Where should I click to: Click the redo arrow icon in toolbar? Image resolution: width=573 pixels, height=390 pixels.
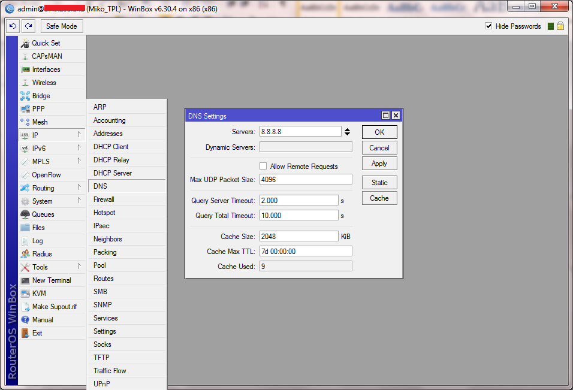click(x=29, y=26)
